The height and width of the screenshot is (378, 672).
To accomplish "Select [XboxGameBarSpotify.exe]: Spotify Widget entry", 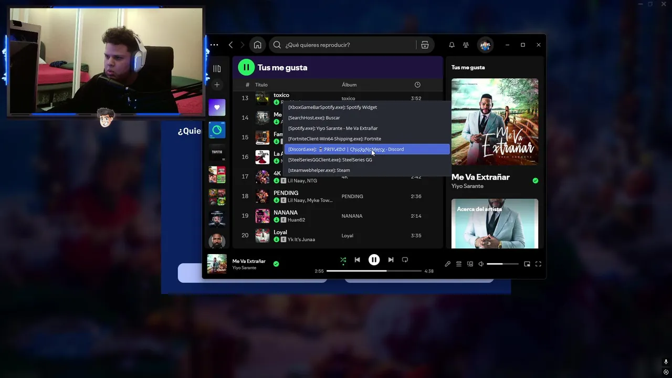I will point(367,107).
